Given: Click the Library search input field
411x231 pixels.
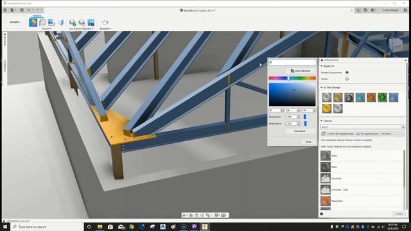Looking at the screenshot, I should pos(362,127).
